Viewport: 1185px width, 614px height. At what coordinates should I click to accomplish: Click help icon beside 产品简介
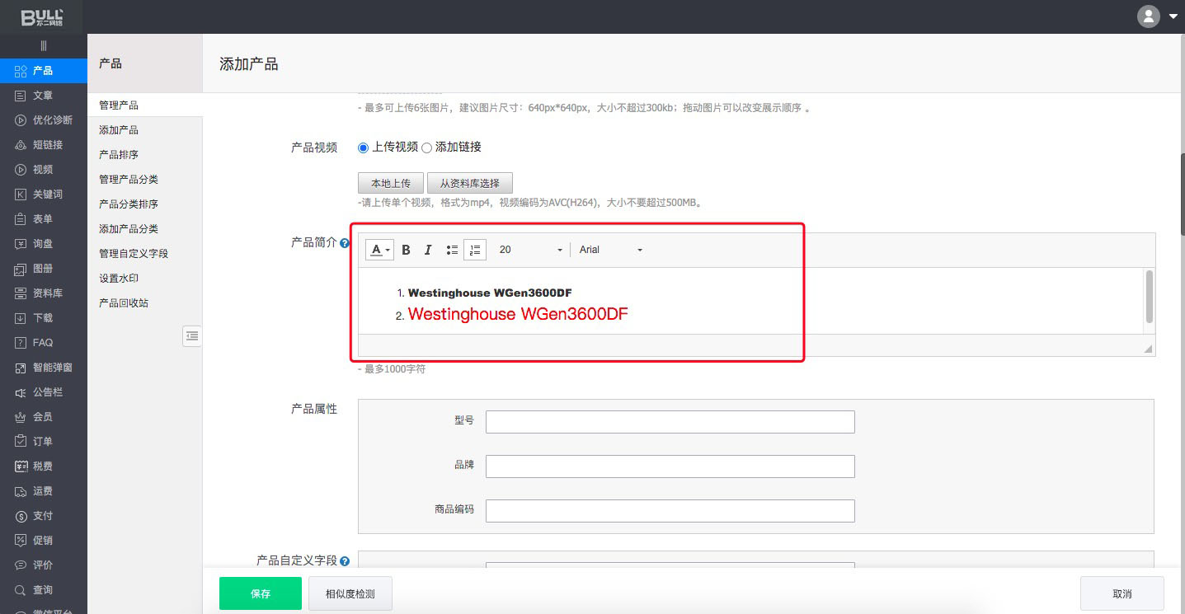(x=345, y=244)
